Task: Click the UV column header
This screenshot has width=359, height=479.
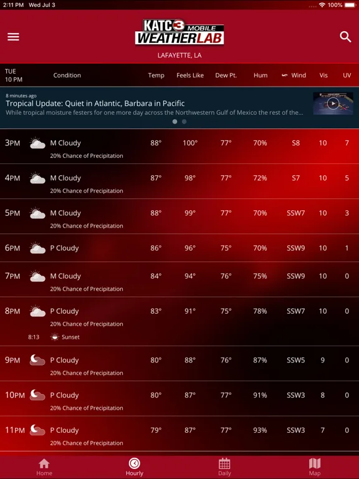Action: (x=347, y=75)
